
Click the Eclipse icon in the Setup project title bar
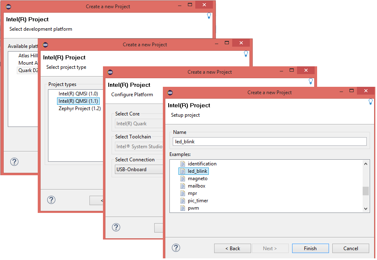[x=170, y=93]
